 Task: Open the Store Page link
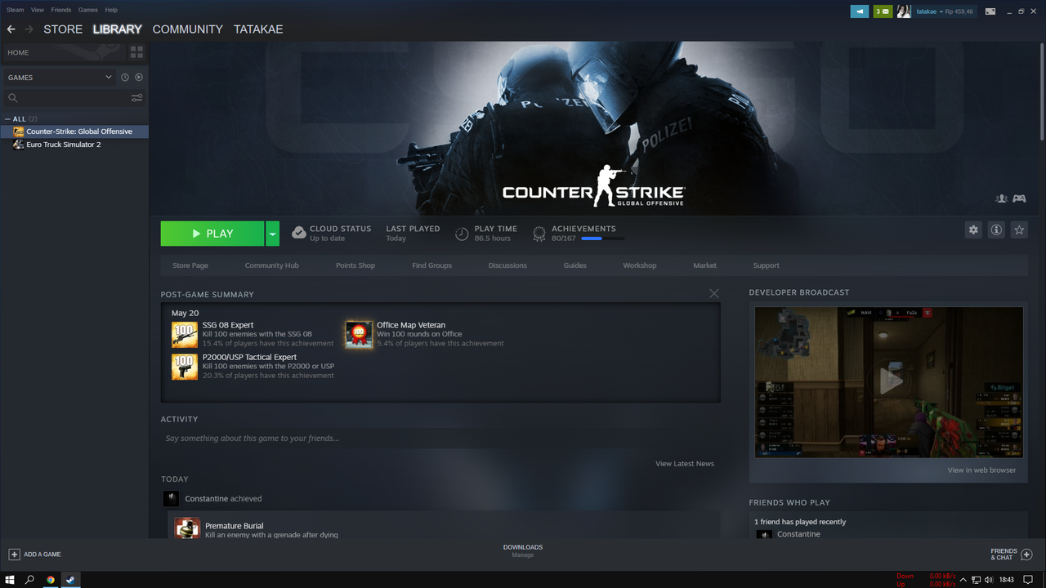(x=190, y=265)
